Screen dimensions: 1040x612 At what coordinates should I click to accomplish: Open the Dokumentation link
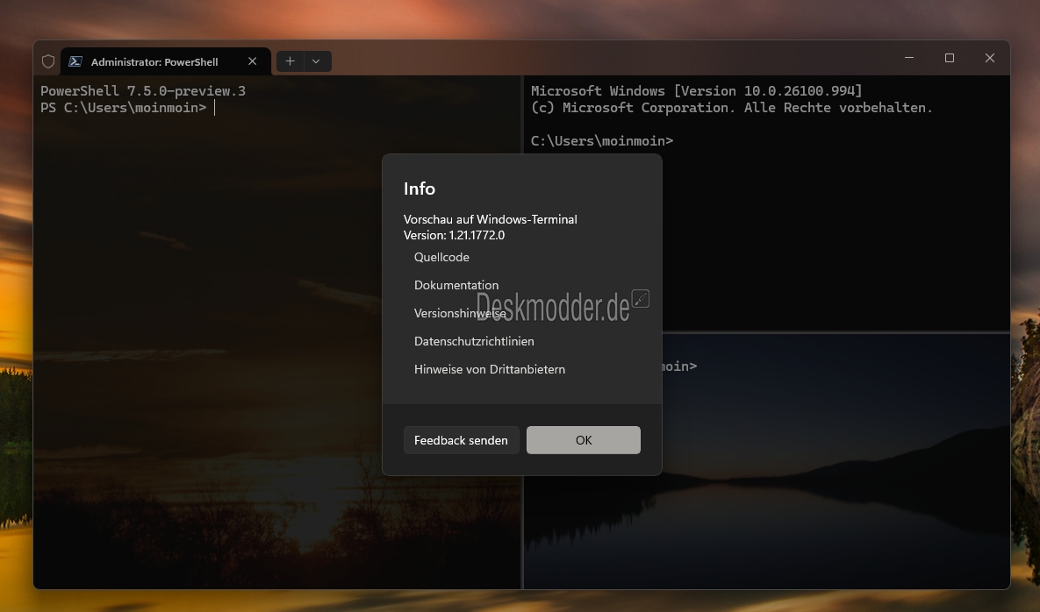tap(456, 285)
